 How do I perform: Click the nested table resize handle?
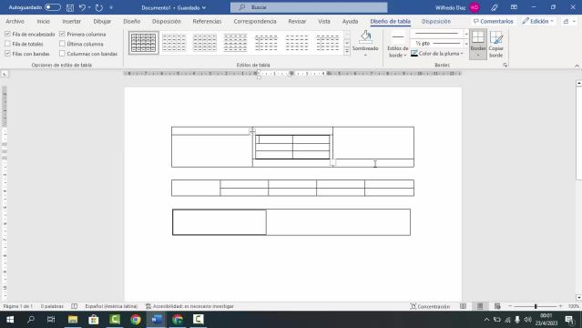coord(332,162)
